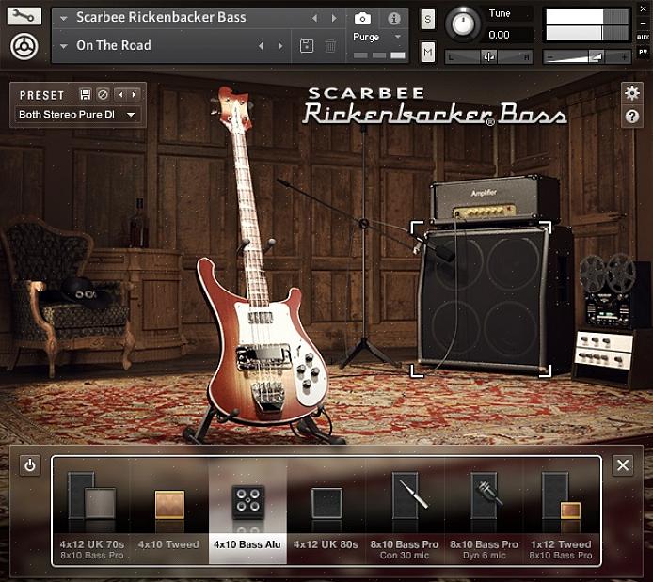Click the On The Road snapshot name
653x582 pixels.
(x=114, y=45)
